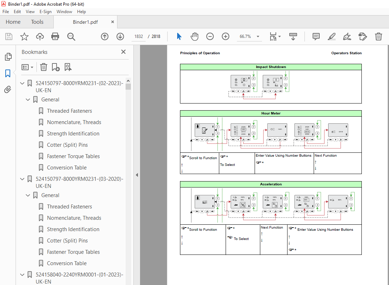The width and height of the screenshot is (389, 285).
Task: Select the Hand tool in the toolbar
Action: [x=194, y=37]
